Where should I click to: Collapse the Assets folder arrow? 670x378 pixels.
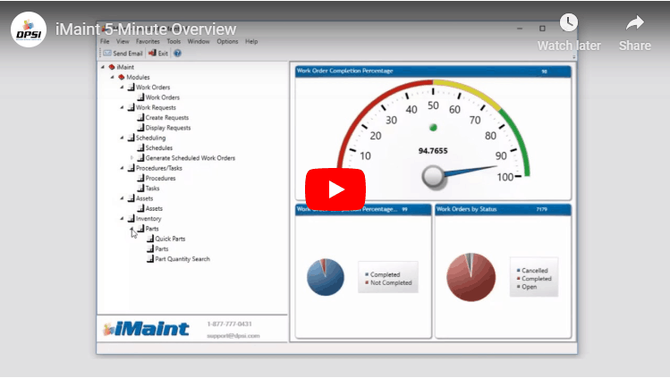(x=123, y=198)
